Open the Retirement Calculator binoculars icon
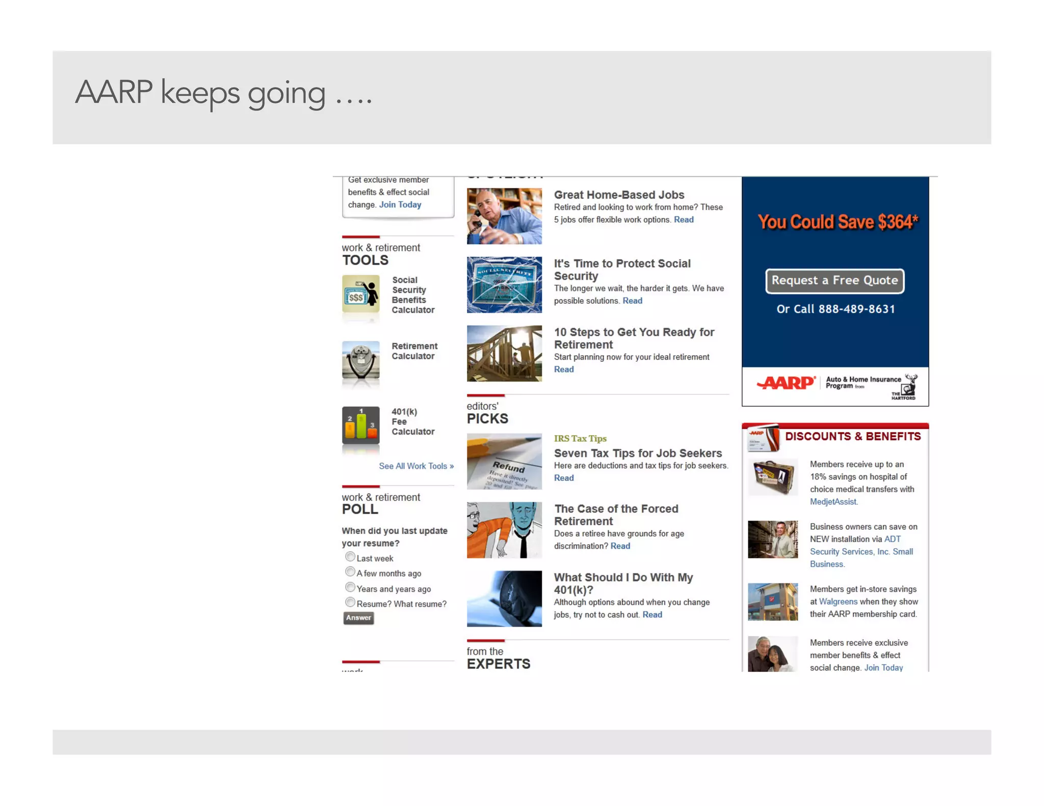 (360, 360)
